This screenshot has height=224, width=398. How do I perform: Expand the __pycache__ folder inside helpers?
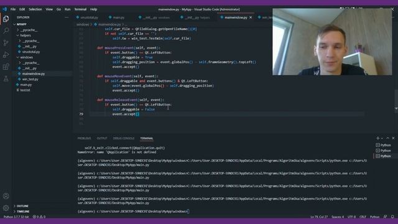tap(29, 41)
